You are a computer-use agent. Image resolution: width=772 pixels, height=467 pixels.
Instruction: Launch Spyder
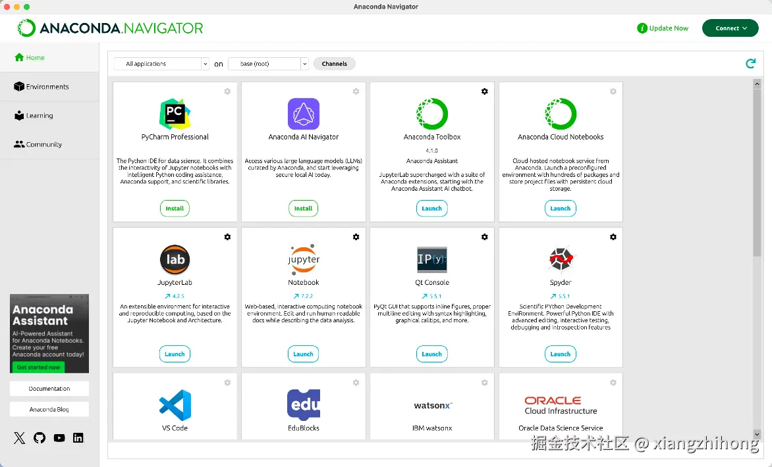(x=561, y=354)
